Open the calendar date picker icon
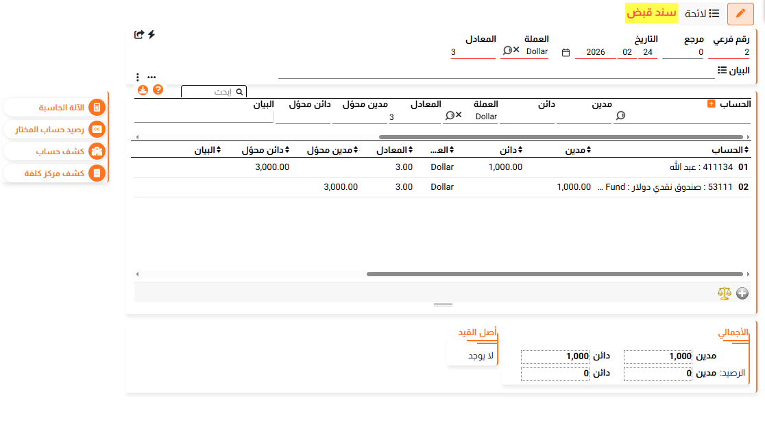 566,52
